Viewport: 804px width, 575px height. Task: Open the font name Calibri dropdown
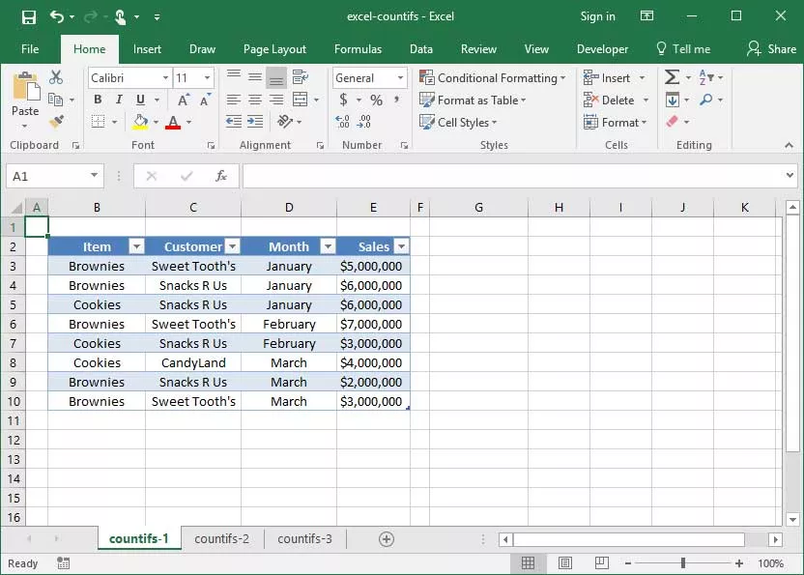point(165,78)
